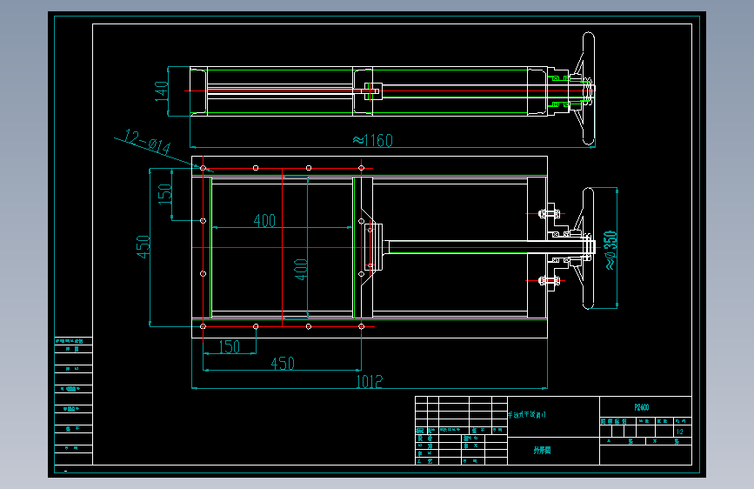Image resolution: width=754 pixels, height=489 pixels.
Task: Click the vertical "150" dimension at left
Action: pyautogui.click(x=165, y=194)
